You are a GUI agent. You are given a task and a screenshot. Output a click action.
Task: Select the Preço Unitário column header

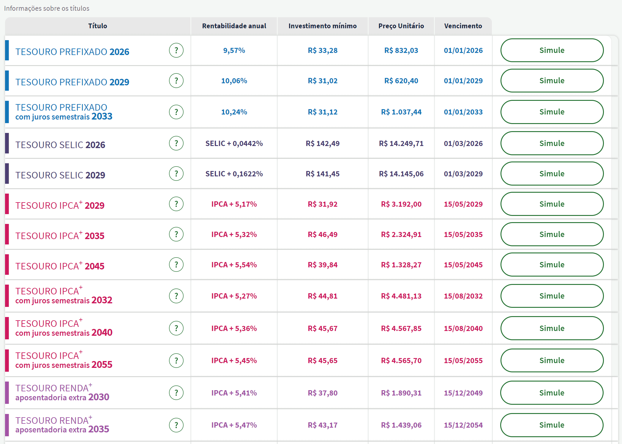tap(401, 26)
